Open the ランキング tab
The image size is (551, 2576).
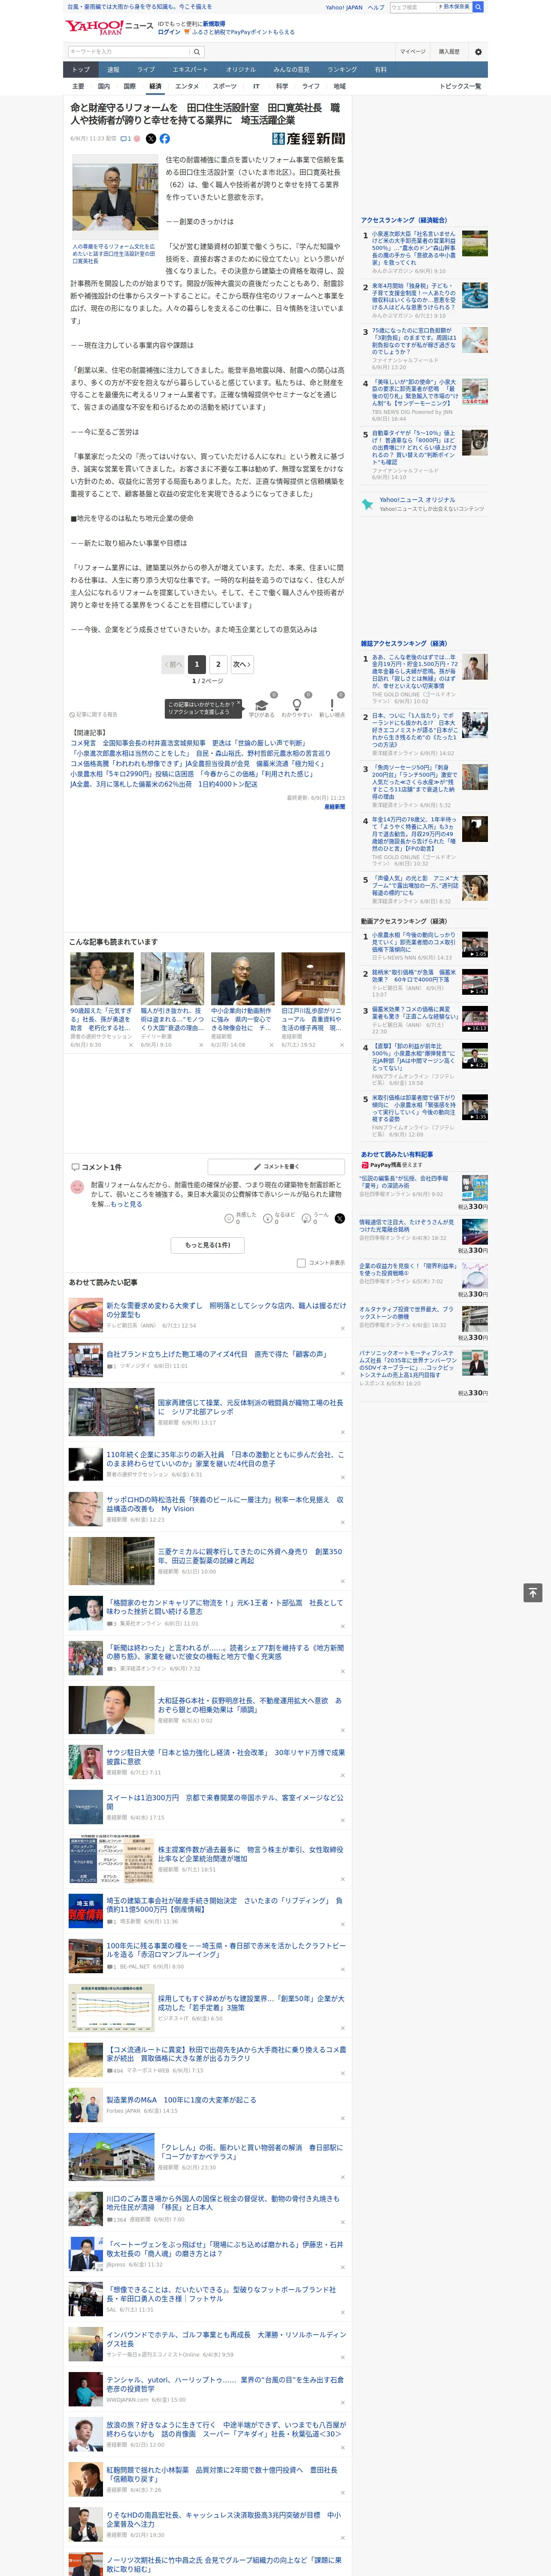(x=342, y=70)
